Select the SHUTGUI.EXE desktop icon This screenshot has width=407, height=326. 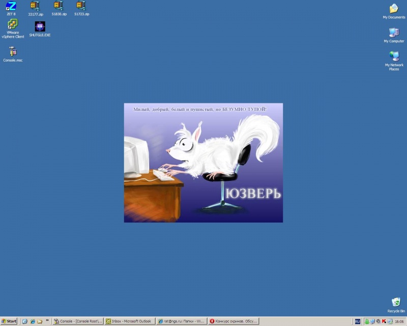click(40, 27)
